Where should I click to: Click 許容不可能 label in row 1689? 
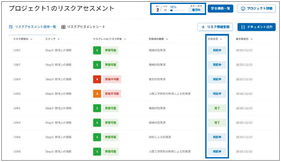click(112, 79)
